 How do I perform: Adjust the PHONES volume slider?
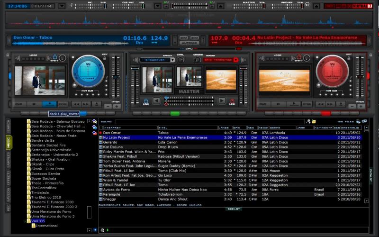(x=287, y=6)
